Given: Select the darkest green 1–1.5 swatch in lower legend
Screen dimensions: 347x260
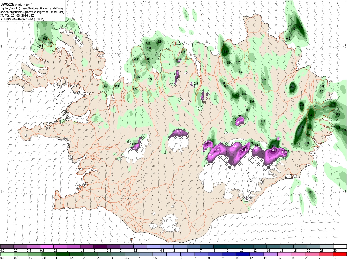Looking at the screenshot, I should point(63,254).
